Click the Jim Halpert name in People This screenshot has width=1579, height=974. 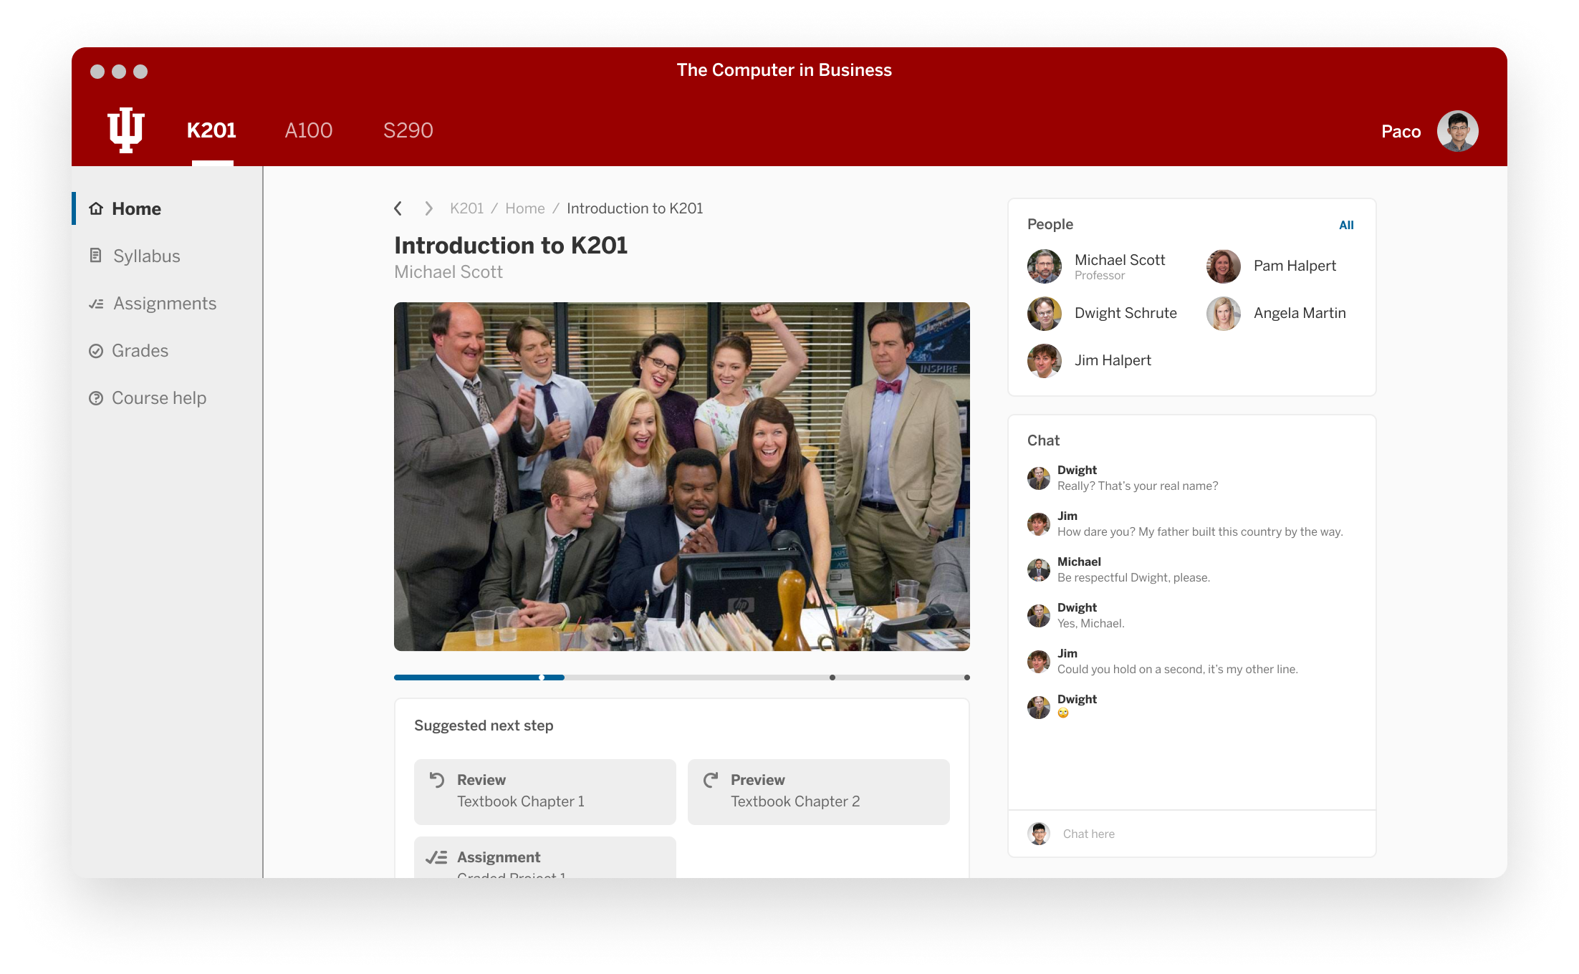tap(1113, 360)
